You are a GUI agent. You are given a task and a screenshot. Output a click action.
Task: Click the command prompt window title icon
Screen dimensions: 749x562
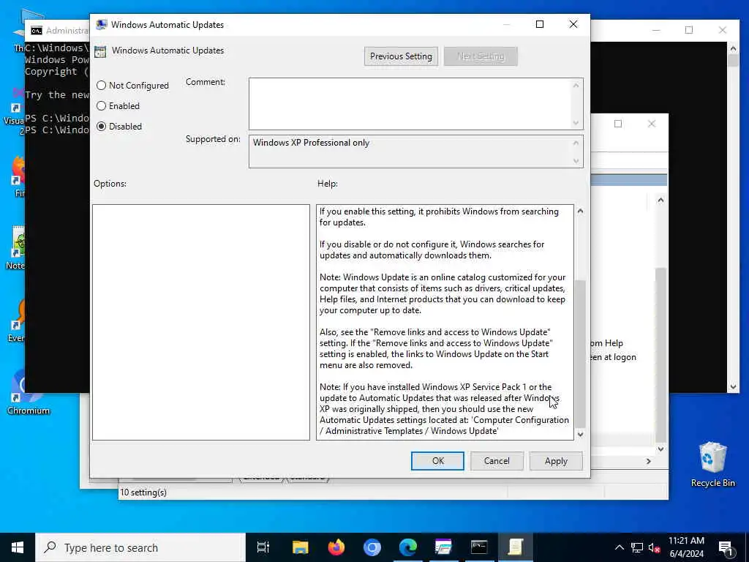pos(37,31)
